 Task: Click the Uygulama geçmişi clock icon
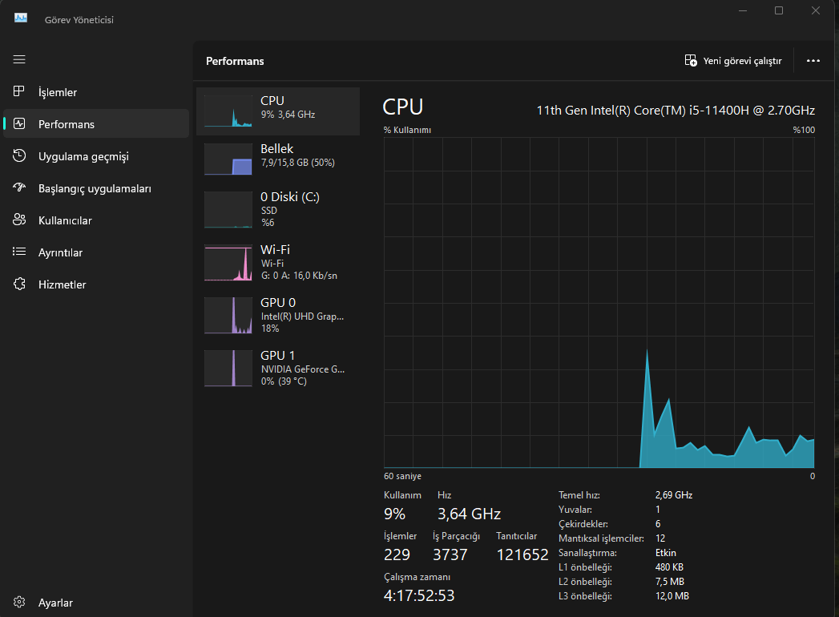pyautogui.click(x=19, y=155)
